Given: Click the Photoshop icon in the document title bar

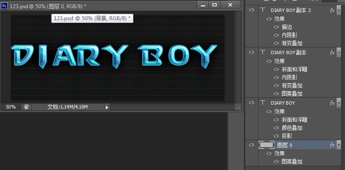Looking at the screenshot, I should coord(4,6).
